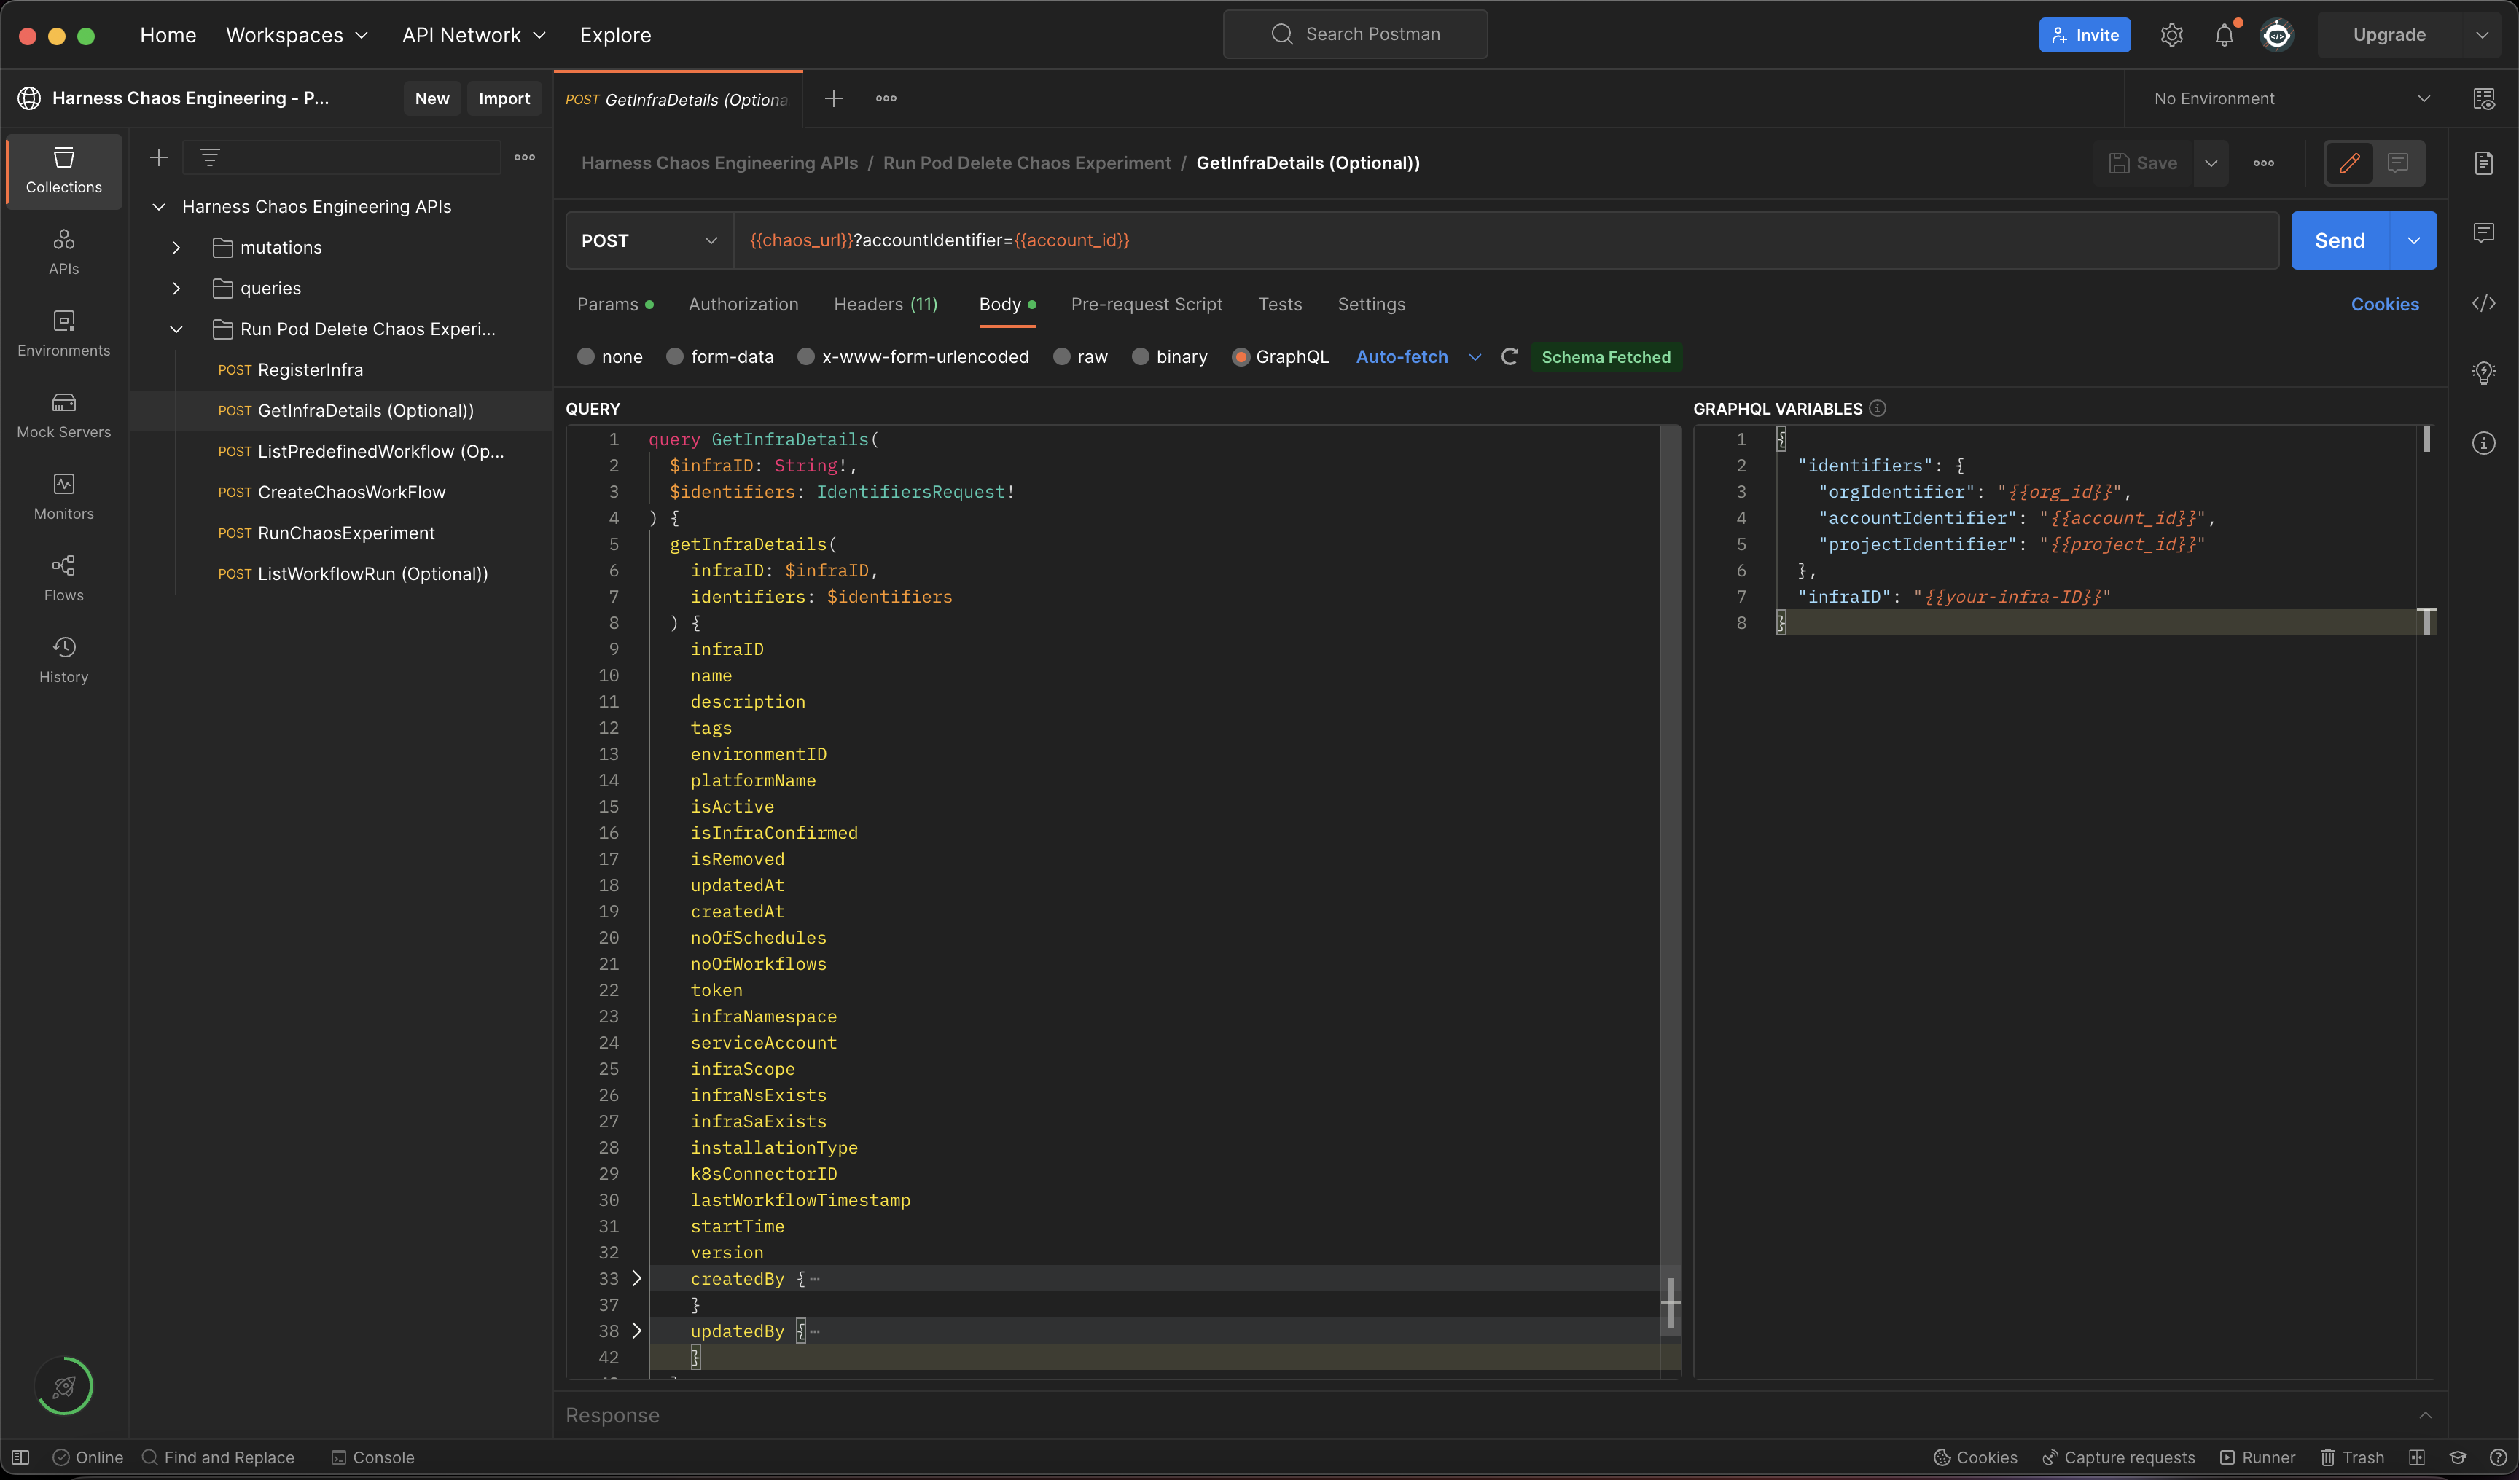2519x1480 pixels.
Task: Switch to the Headers (11) tab
Action: [x=886, y=304]
